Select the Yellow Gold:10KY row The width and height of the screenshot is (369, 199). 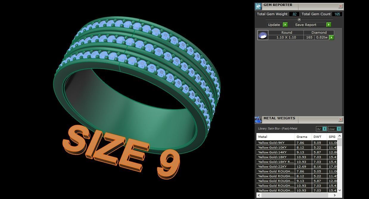coord(297,147)
